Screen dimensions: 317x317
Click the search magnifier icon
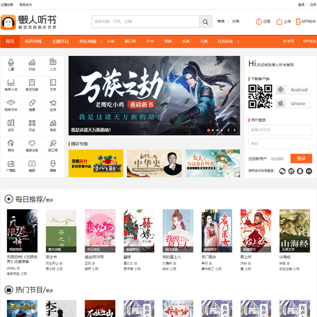(206, 22)
